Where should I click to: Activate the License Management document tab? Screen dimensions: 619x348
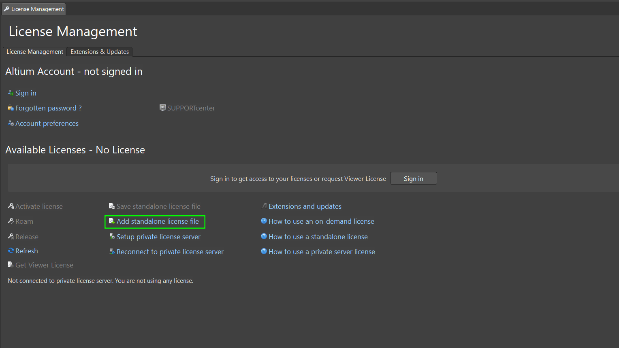click(34, 9)
